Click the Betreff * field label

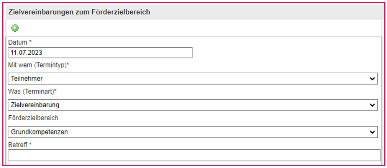pos(20,145)
